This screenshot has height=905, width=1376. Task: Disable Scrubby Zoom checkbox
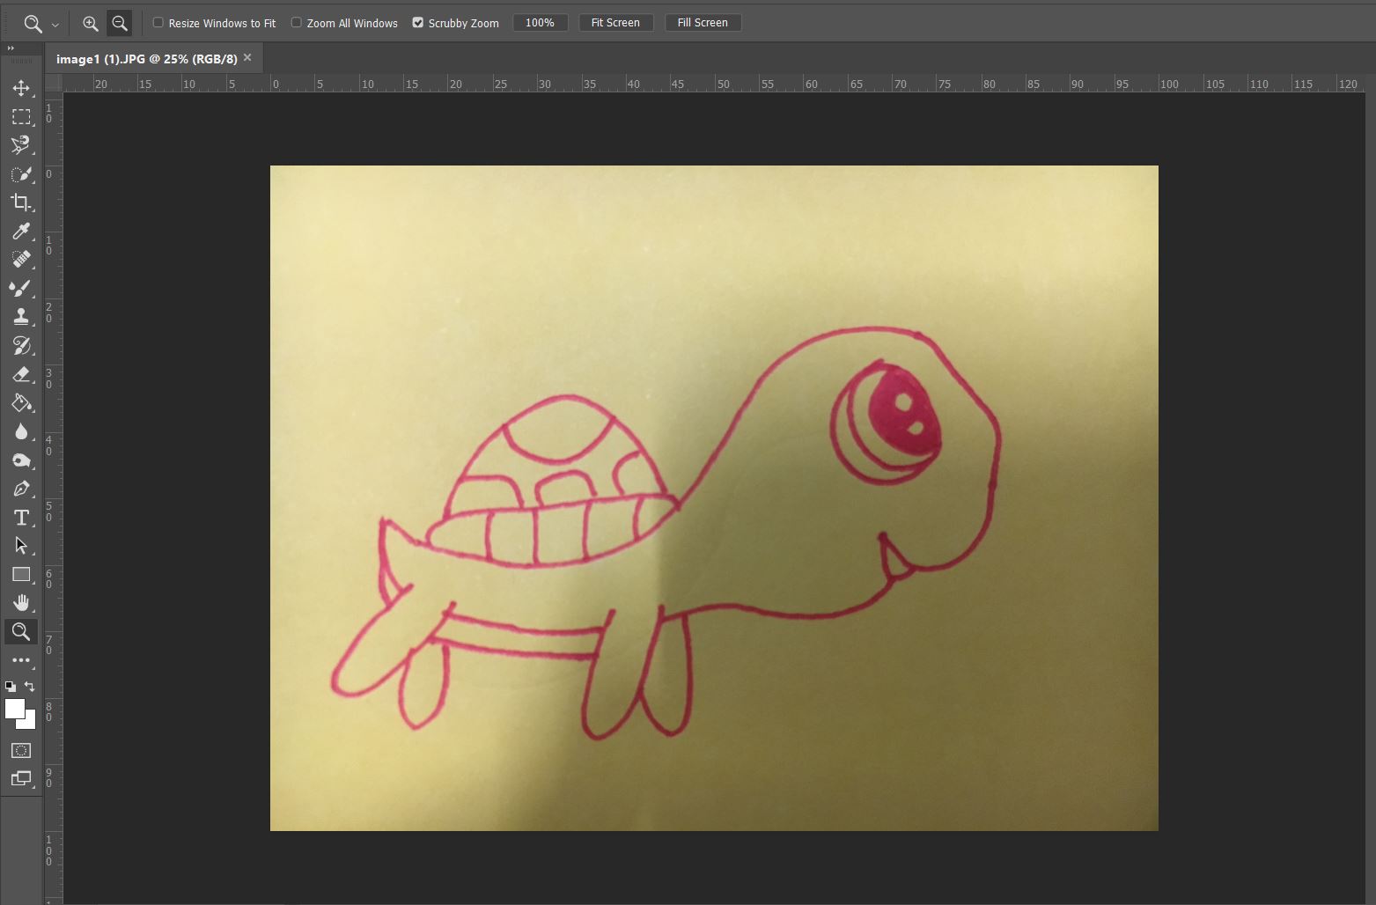coord(418,23)
